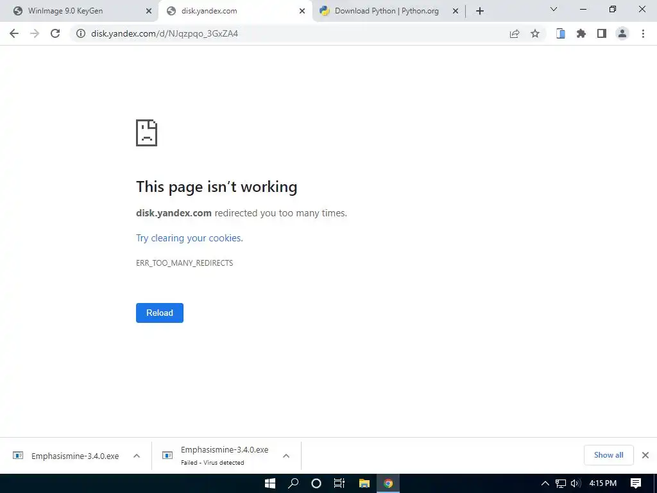Open the Action Center notifications icon
The image size is (657, 493).
click(x=636, y=483)
